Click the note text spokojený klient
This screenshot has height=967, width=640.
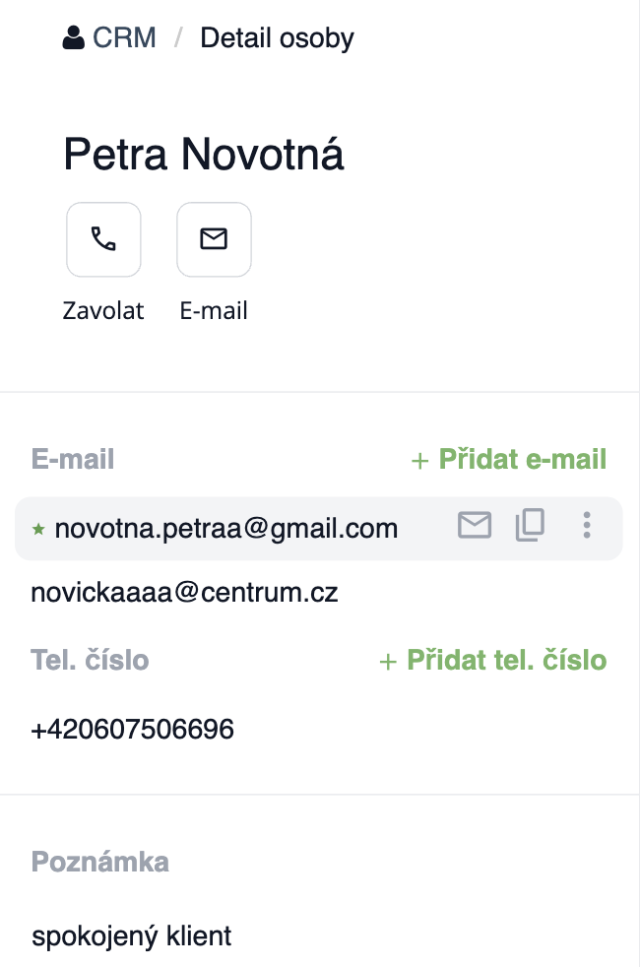coord(132,935)
